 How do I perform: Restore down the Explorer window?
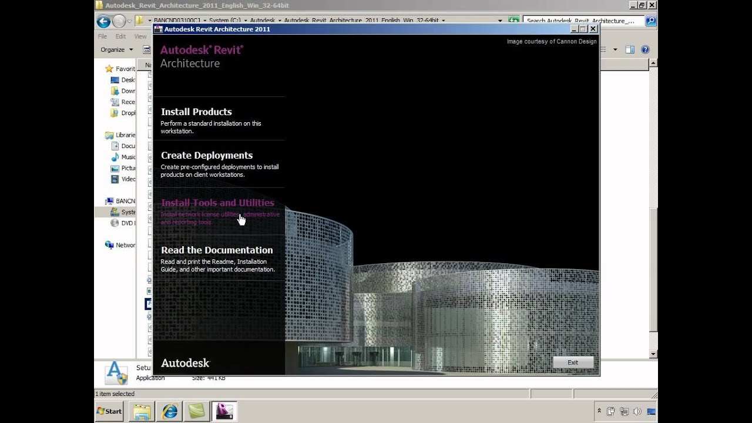click(642, 5)
